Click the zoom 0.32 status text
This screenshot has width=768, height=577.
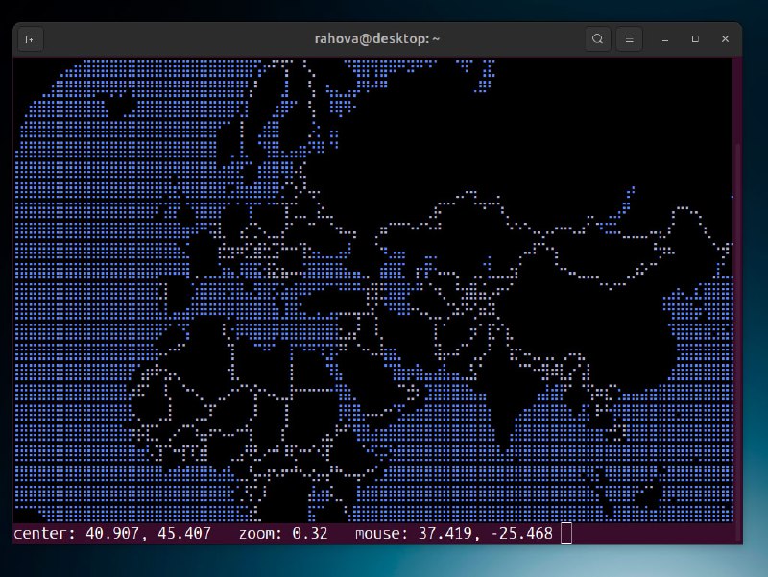point(284,533)
